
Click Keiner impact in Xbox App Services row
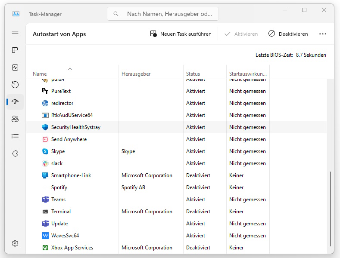click(x=236, y=248)
